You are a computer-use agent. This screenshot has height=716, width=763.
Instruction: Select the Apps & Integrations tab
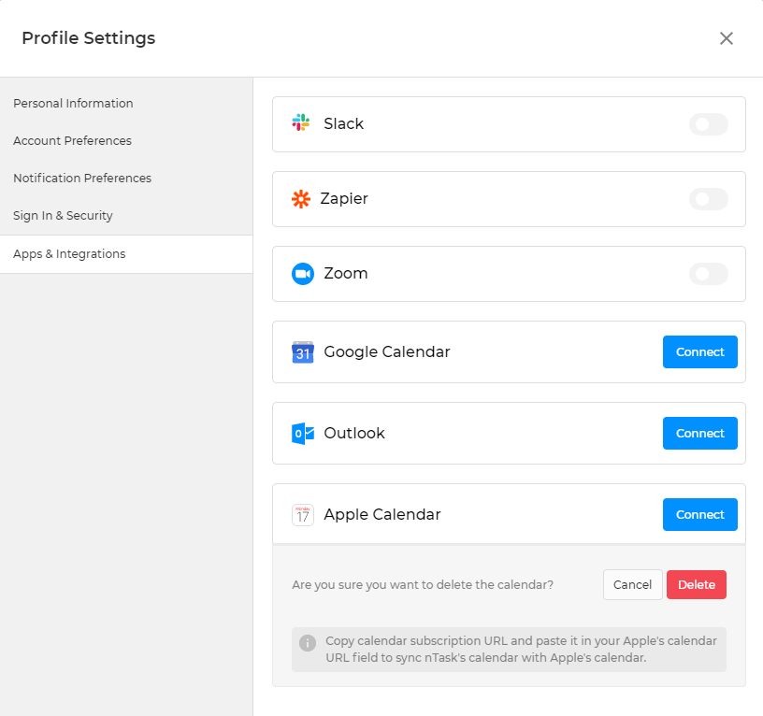point(69,254)
